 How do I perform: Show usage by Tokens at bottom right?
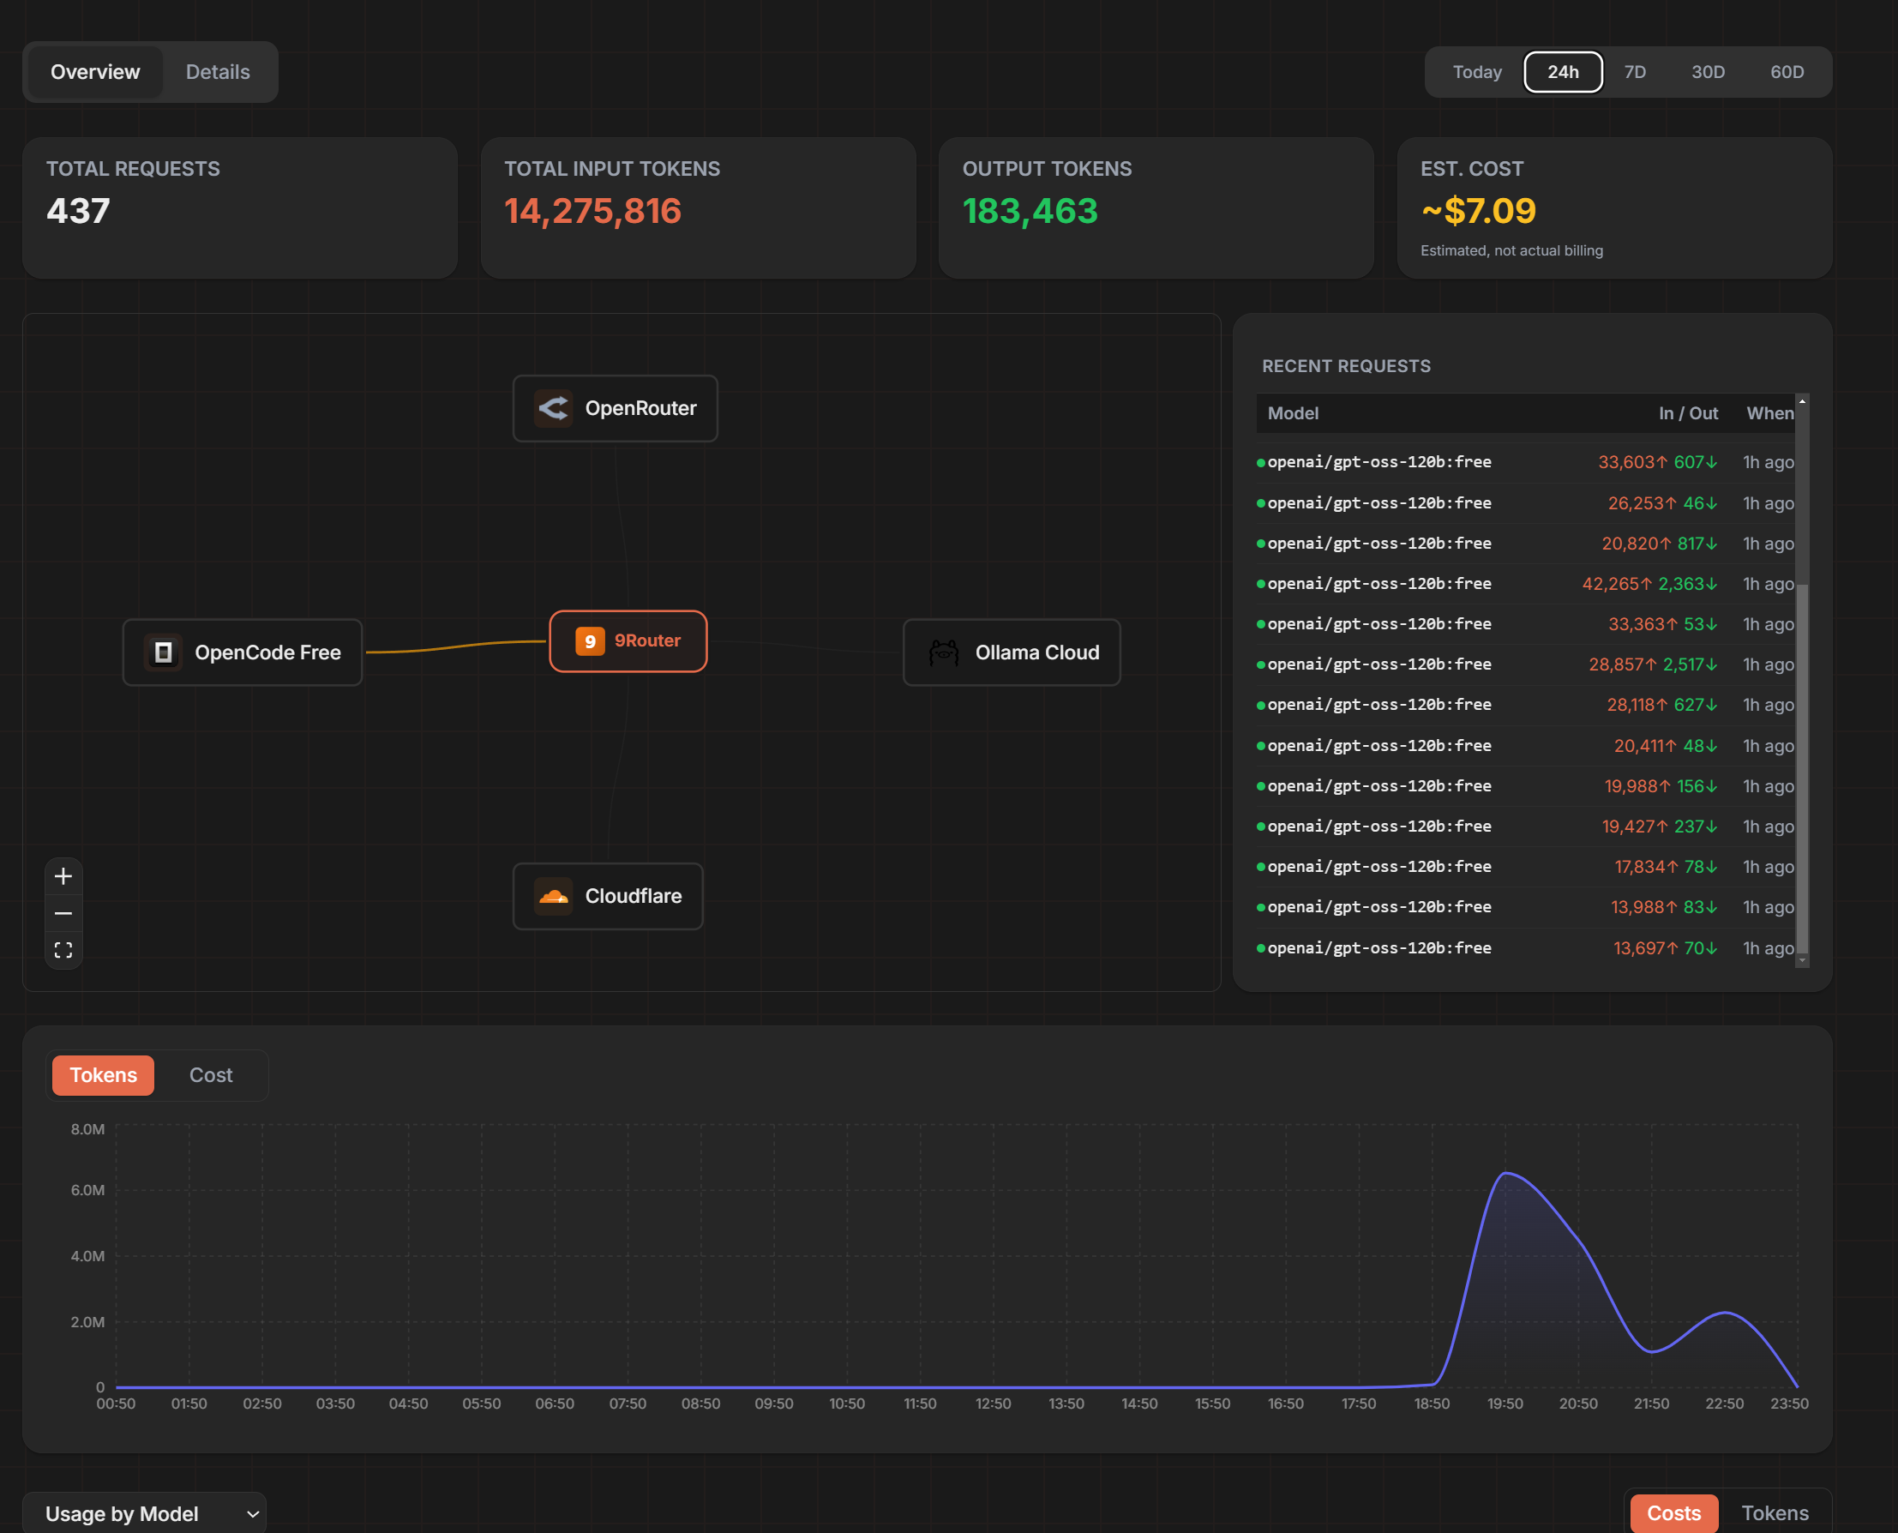click(1775, 1513)
